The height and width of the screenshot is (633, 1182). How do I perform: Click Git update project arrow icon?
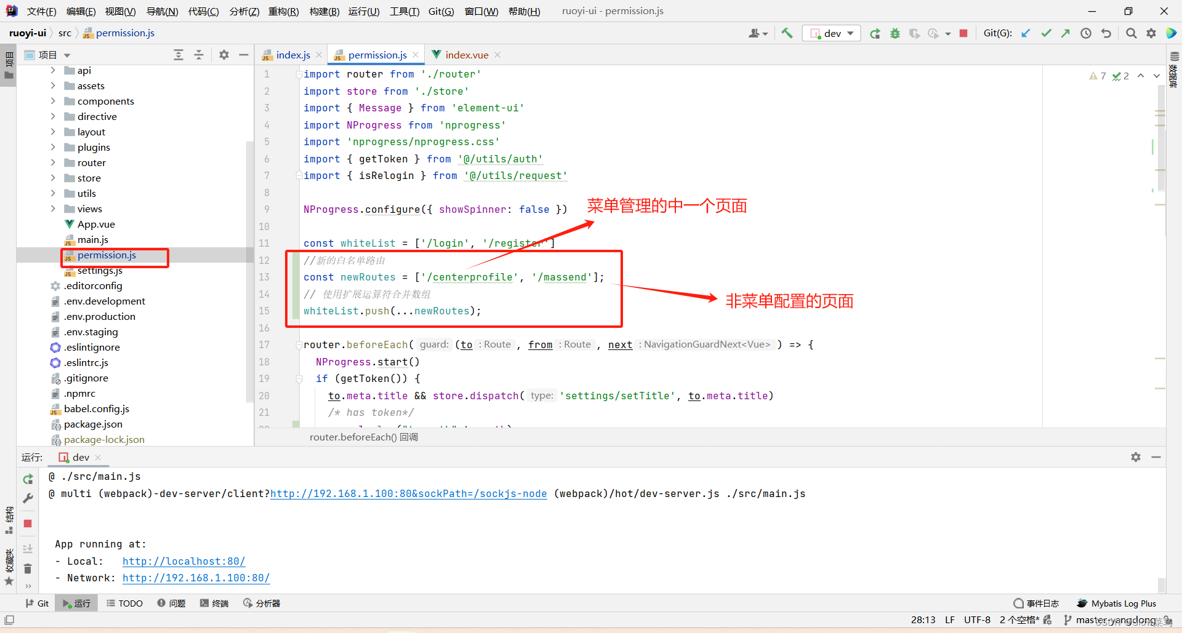point(1026,33)
